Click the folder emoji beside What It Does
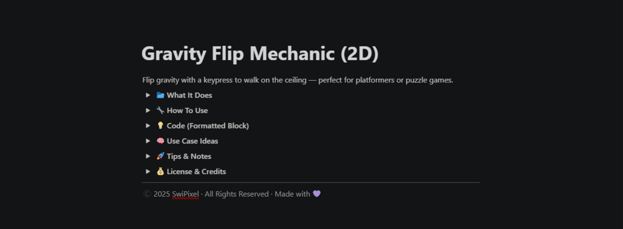623x229 pixels. (x=160, y=95)
